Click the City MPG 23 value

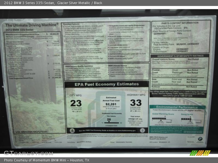(76, 103)
